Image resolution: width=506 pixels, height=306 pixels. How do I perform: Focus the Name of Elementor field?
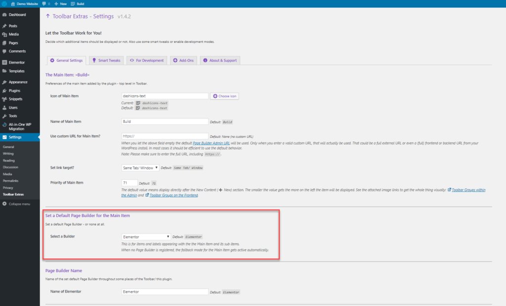click(x=165, y=292)
